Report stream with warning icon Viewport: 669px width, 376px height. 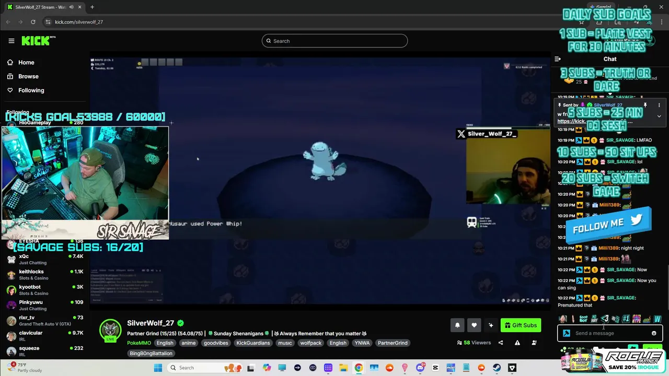pyautogui.click(x=517, y=343)
